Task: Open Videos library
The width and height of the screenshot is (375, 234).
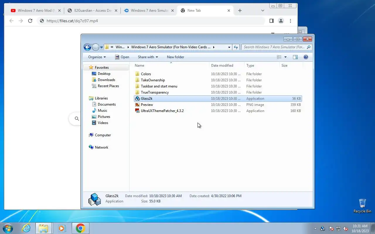Action: click(x=103, y=123)
